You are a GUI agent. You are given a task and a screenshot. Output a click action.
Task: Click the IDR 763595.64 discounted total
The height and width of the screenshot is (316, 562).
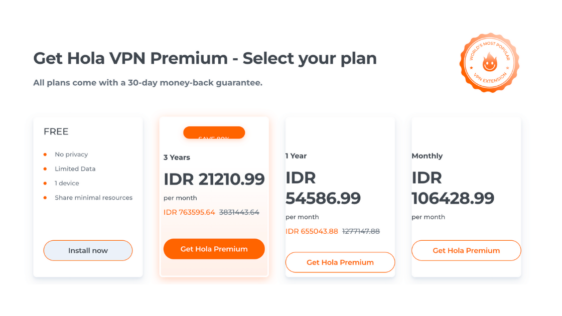tap(189, 212)
